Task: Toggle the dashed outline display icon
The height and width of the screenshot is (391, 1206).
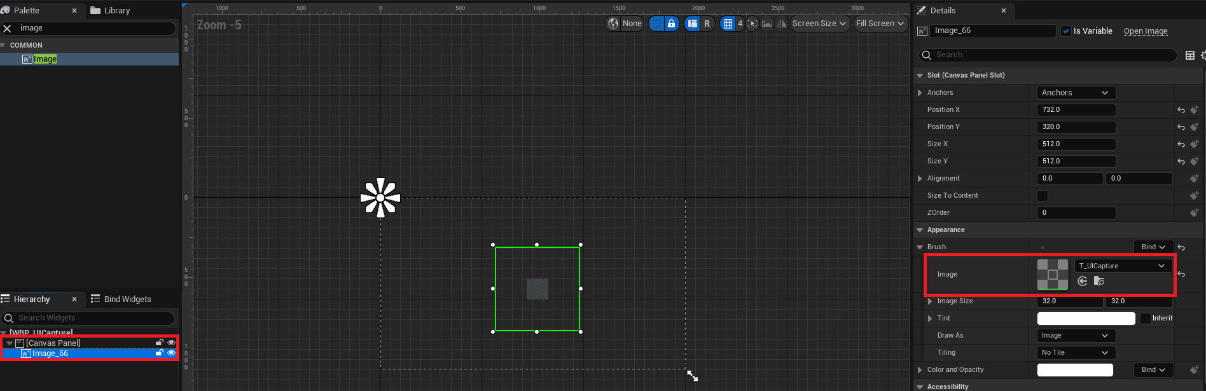Action: coord(656,24)
